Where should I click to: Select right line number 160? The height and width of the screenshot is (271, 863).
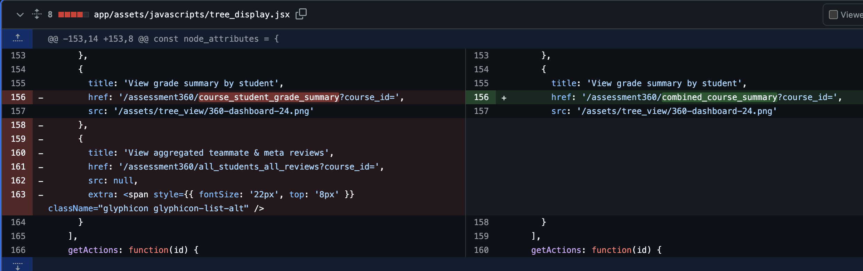coord(481,250)
